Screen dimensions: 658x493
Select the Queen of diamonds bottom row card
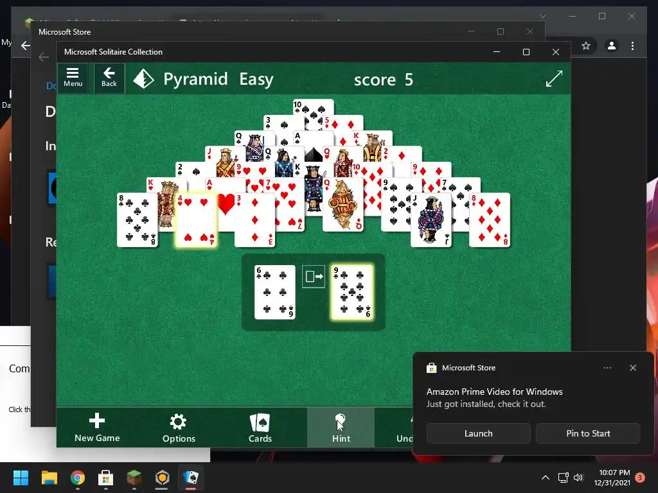click(x=343, y=204)
